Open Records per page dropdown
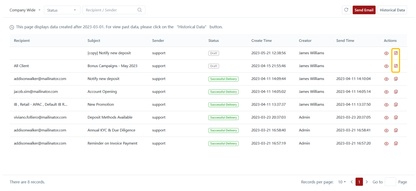 (x=342, y=182)
